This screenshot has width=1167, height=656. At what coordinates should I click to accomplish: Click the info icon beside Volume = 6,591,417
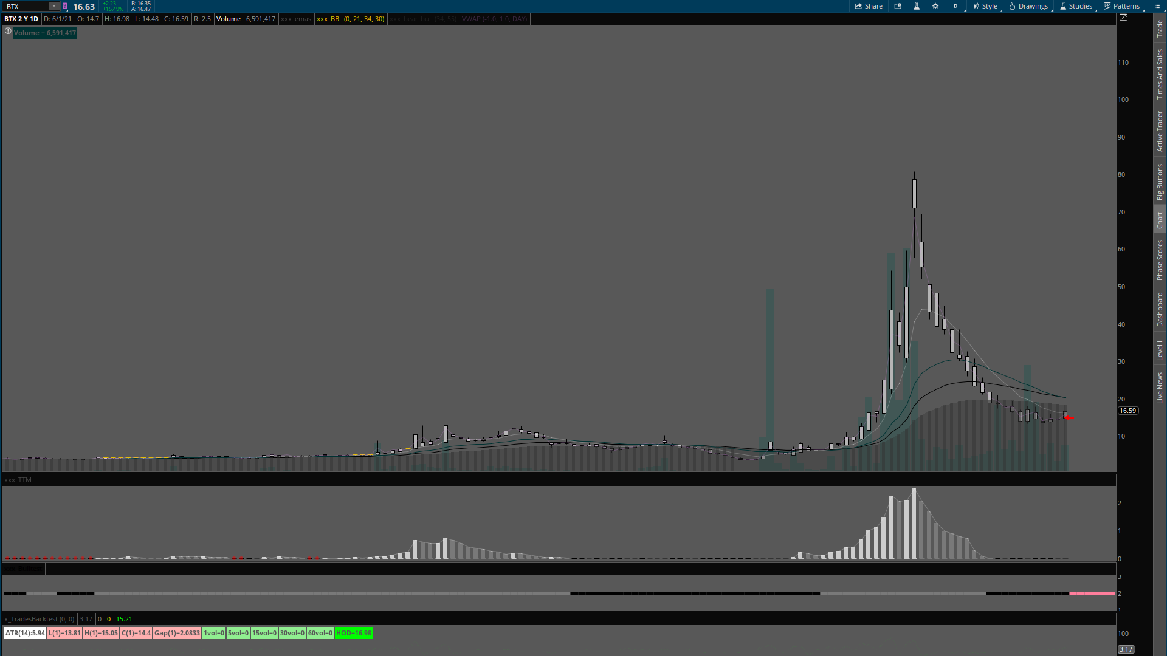click(7, 31)
